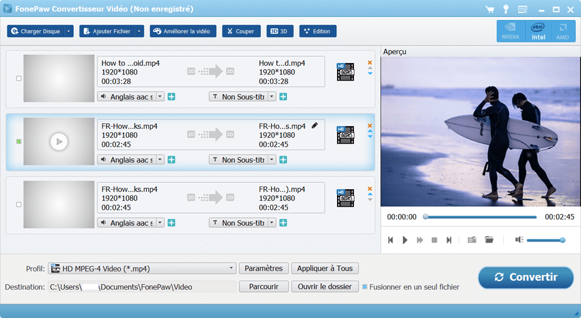
Task: Click the snapshot camera icon in preview
Action: [x=471, y=240]
